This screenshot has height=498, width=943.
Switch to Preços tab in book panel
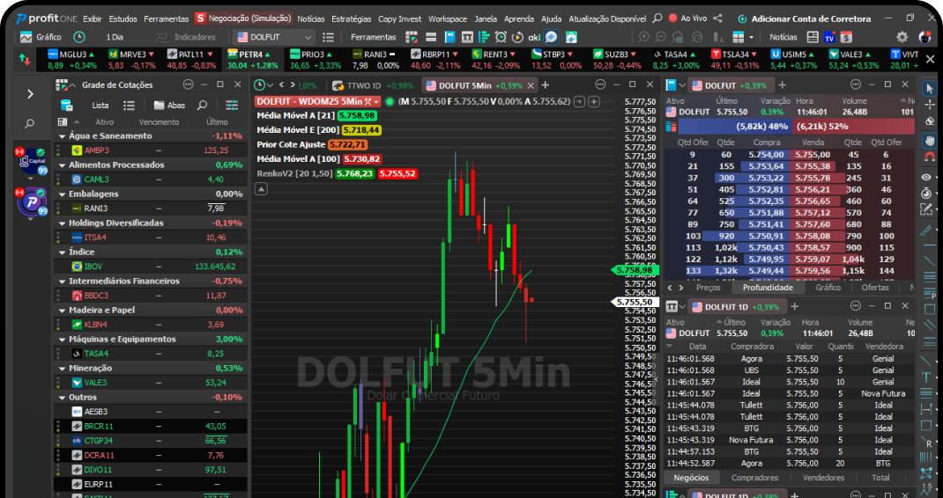[708, 288]
